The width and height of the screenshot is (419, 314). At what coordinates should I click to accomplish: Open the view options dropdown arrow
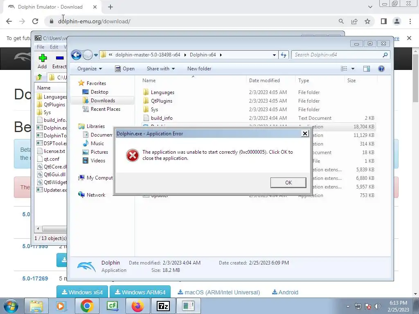pos(353,69)
